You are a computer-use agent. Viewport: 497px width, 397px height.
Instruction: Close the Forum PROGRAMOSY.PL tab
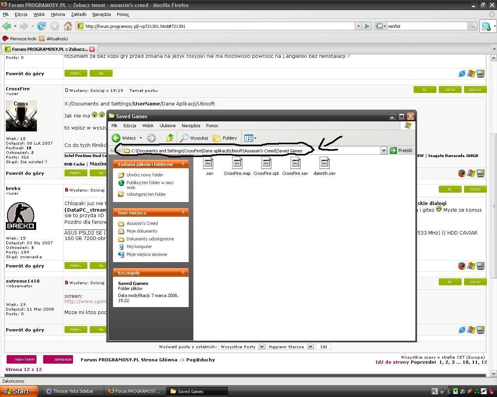click(92, 49)
